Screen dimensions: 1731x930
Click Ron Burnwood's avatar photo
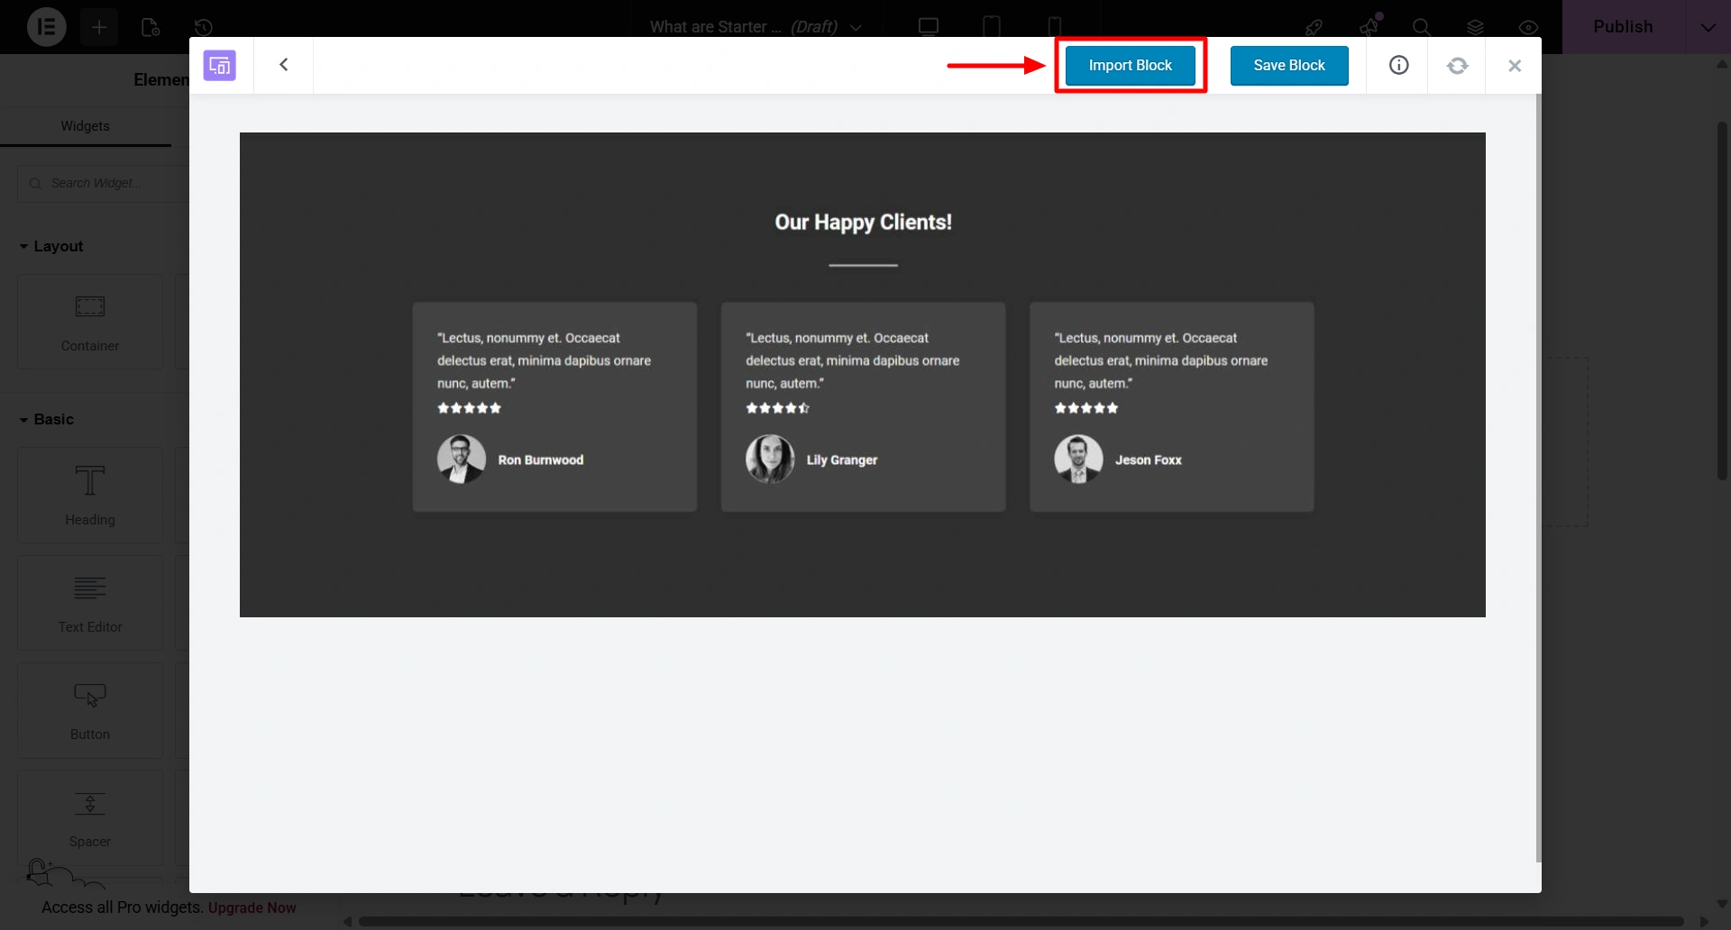(461, 460)
